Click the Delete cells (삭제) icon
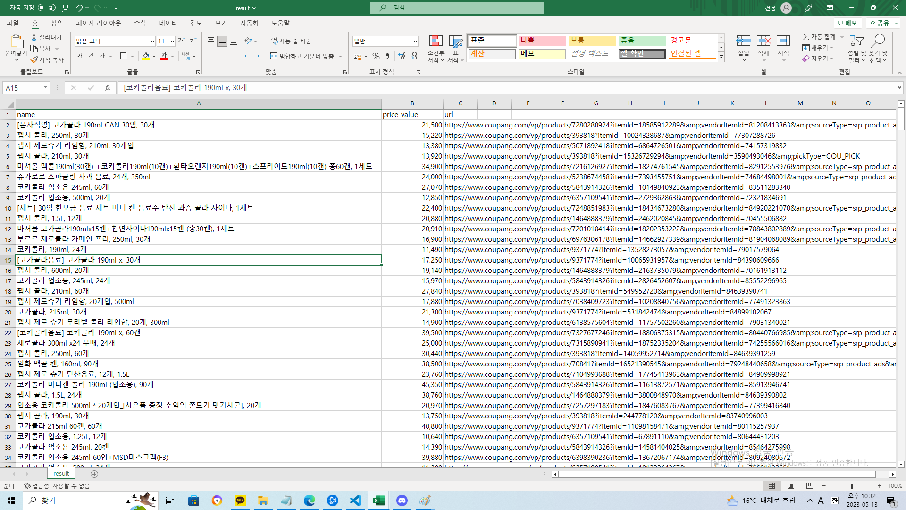 [763, 41]
